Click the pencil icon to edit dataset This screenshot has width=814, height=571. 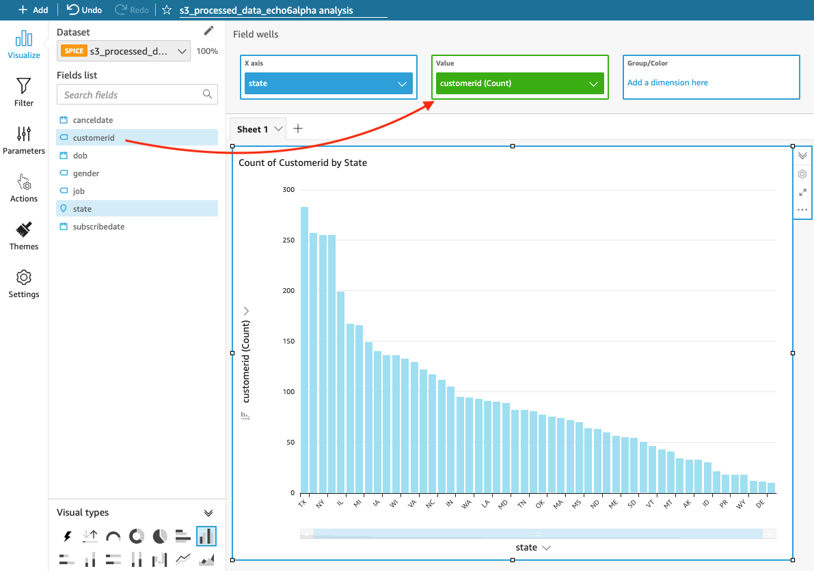[x=208, y=31]
